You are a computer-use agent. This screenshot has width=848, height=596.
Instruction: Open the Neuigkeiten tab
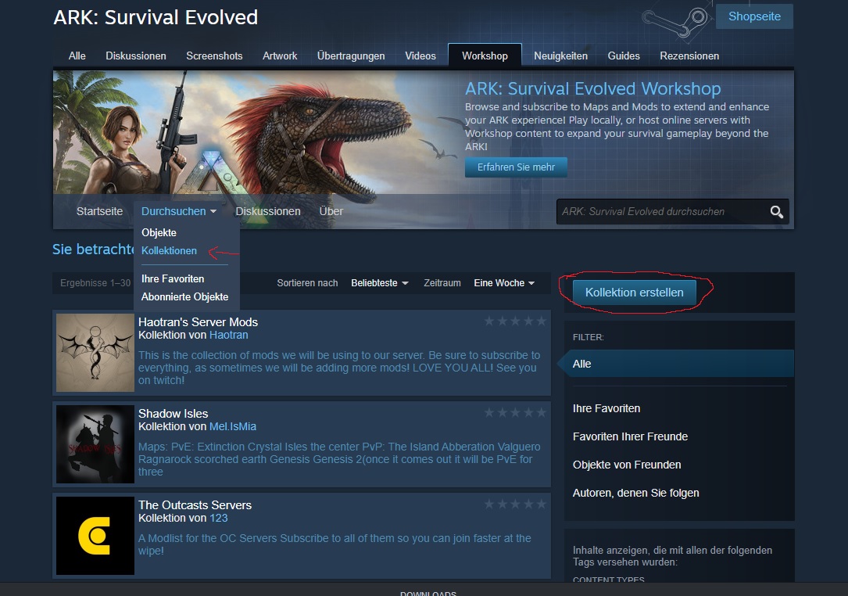[560, 56]
